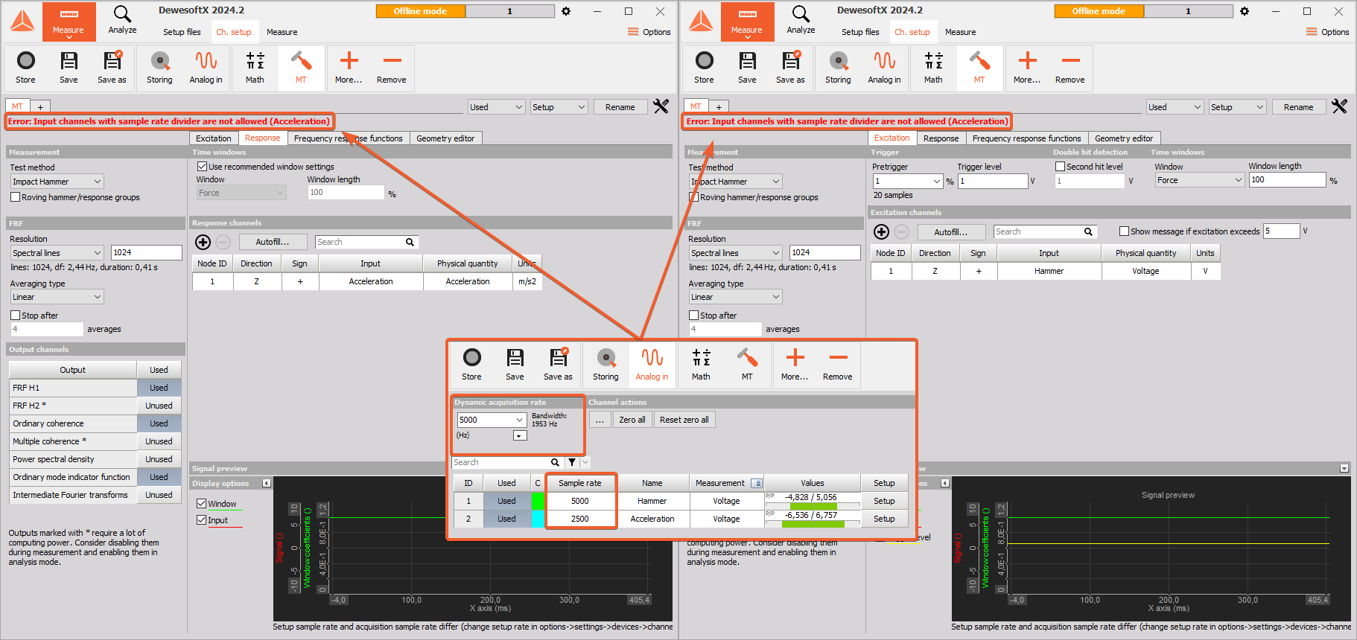Add excitation channel with plus circle icon
The image size is (1357, 640).
(881, 232)
